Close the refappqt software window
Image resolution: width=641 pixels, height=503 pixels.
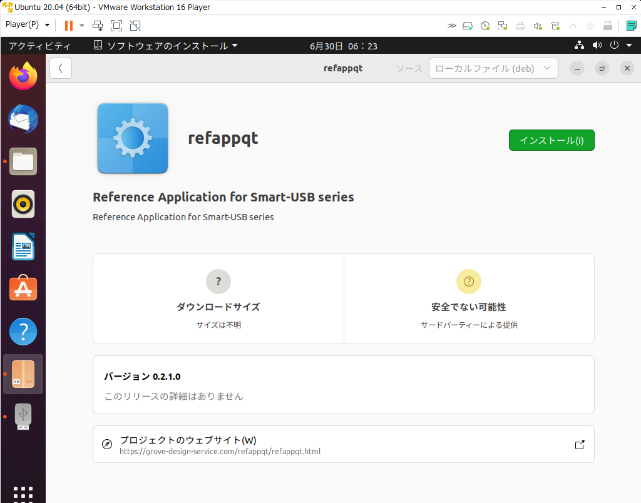click(627, 68)
